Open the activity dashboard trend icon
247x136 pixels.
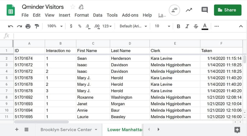(x=189, y=10)
